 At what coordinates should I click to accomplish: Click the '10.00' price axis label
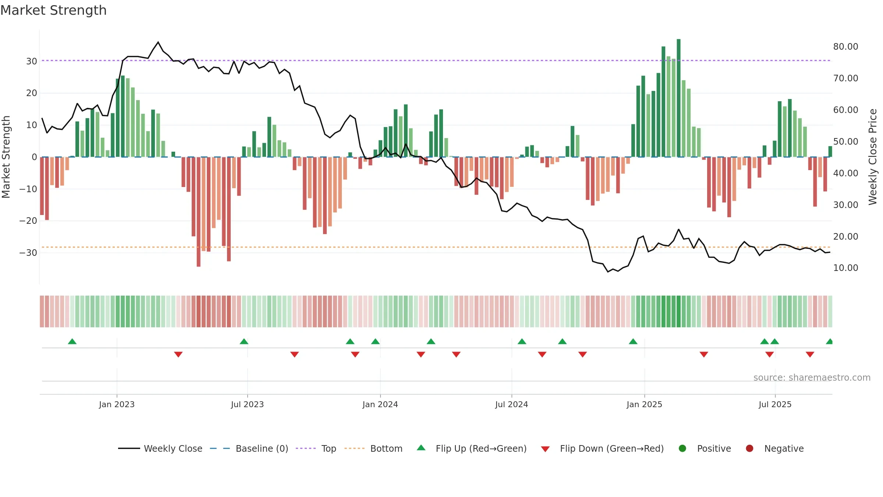pos(846,268)
